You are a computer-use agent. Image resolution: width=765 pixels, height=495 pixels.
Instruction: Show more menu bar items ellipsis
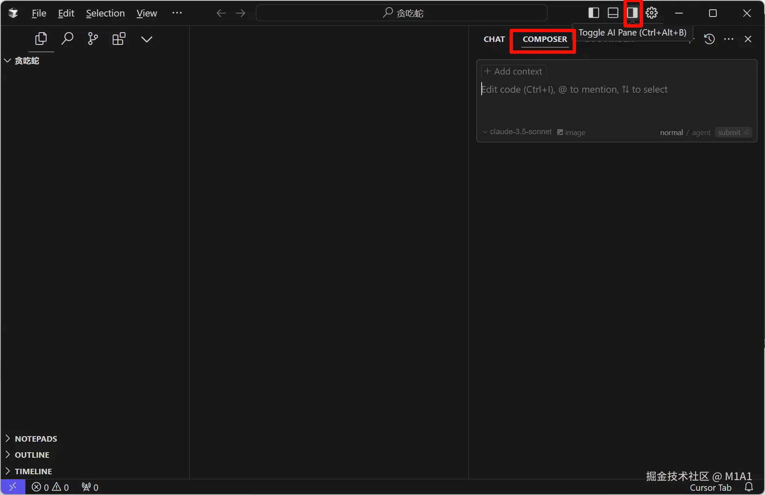pos(177,13)
